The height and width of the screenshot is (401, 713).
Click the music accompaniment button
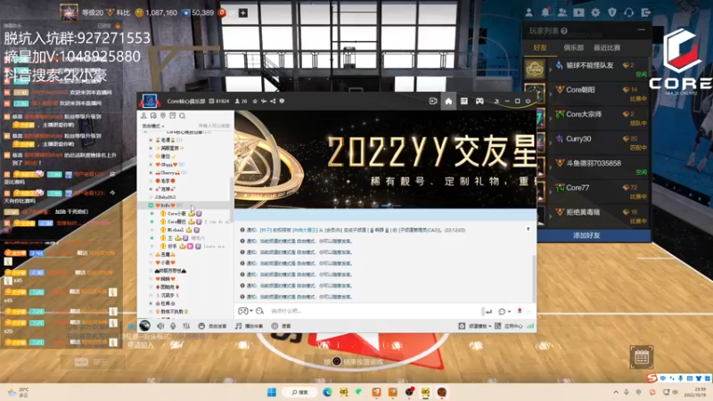pos(250,326)
